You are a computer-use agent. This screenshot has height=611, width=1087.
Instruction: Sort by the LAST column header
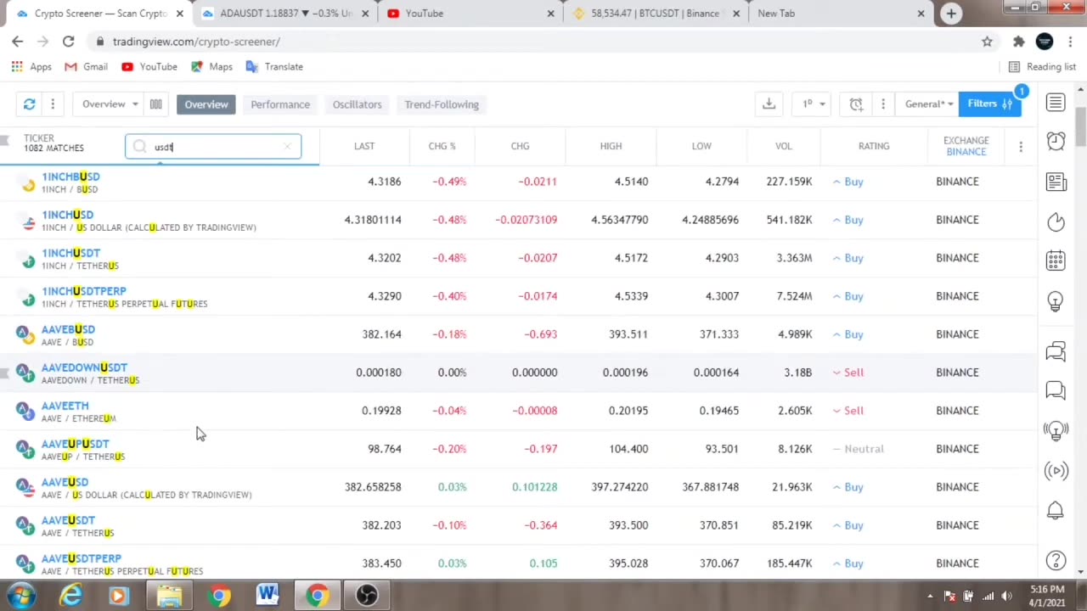point(364,146)
